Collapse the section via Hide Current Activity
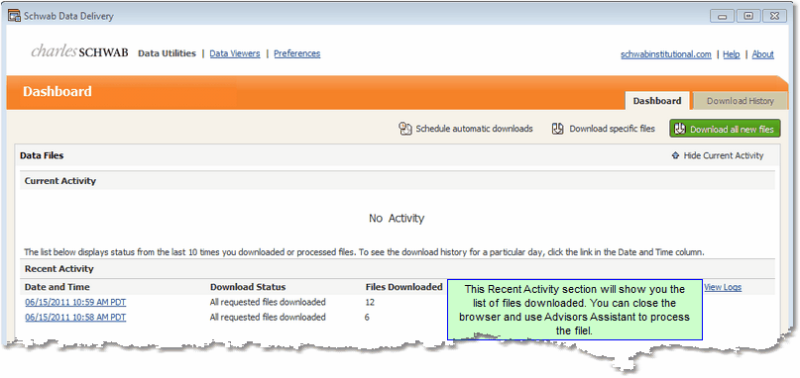This screenshot has width=800, height=378. click(x=718, y=156)
